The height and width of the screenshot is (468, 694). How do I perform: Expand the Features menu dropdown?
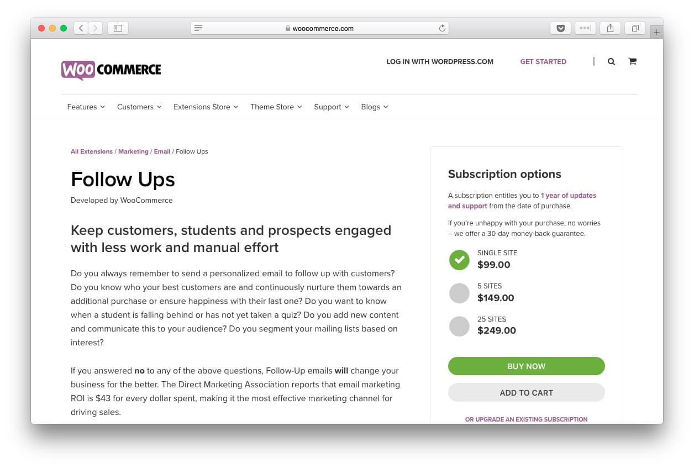tap(86, 107)
